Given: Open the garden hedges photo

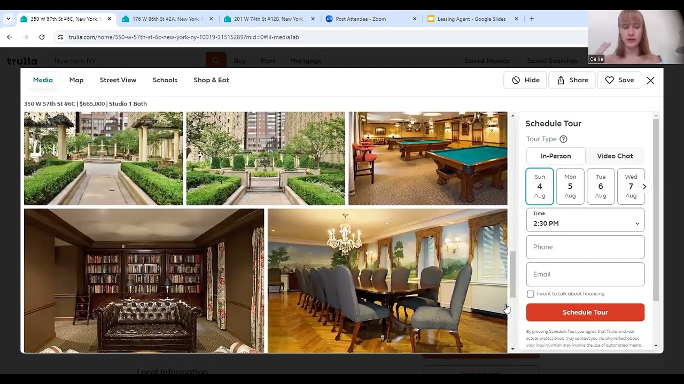Looking at the screenshot, I should pos(266,158).
